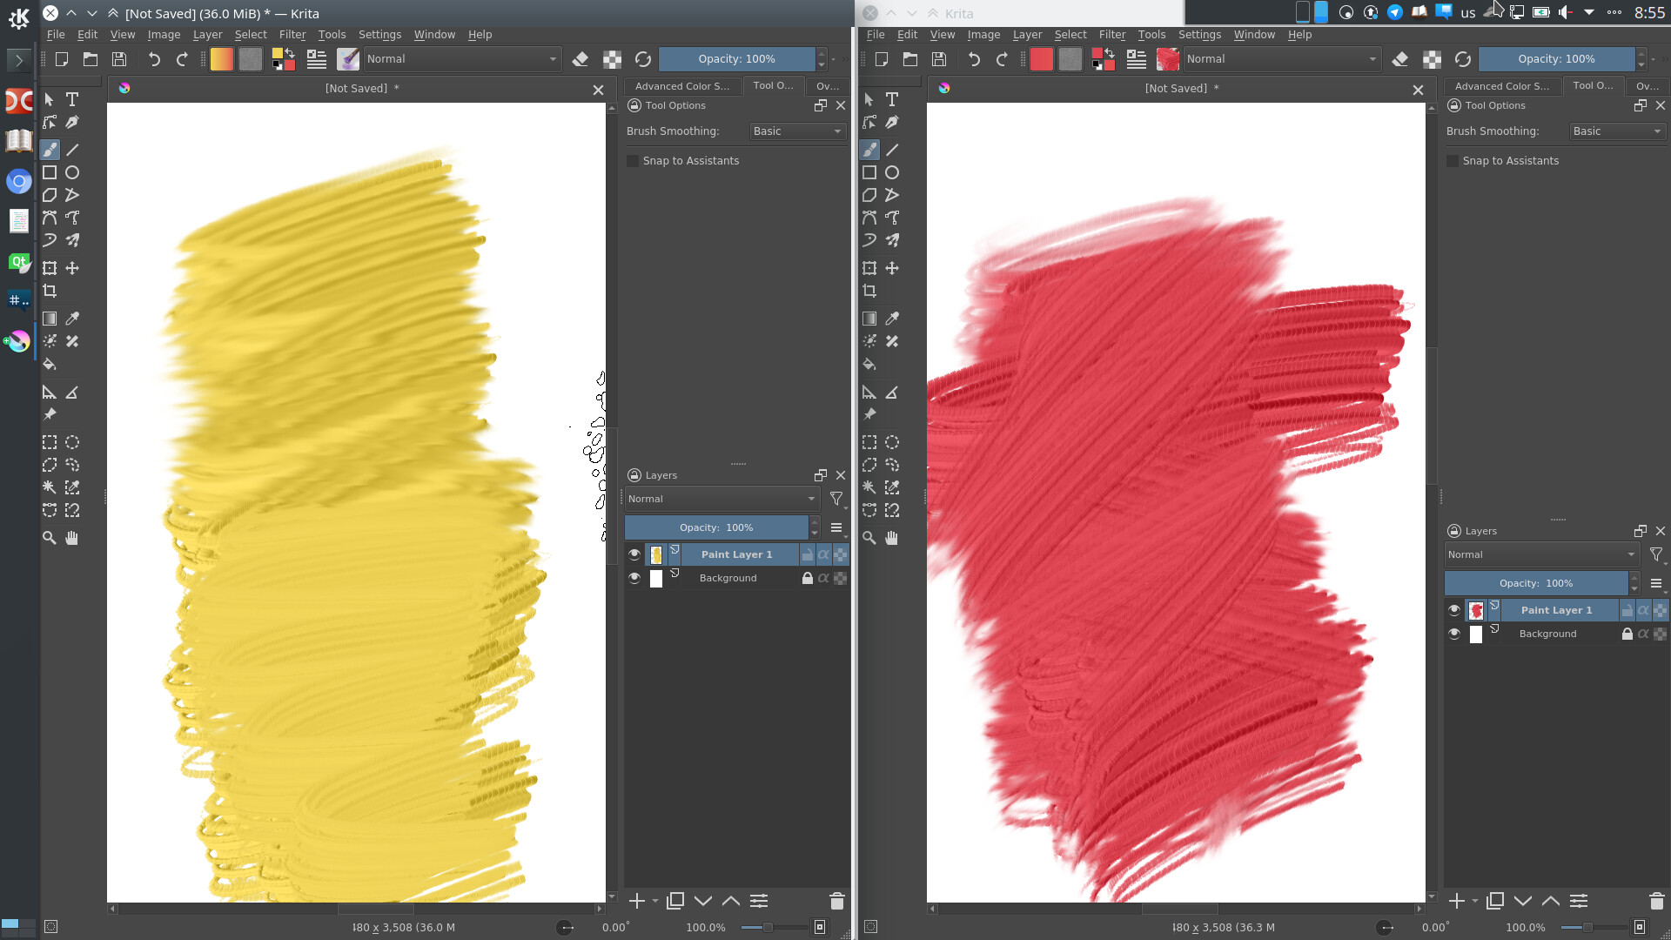The height and width of the screenshot is (940, 1671).
Task: Enable Snap to Assistants in right Tool Options
Action: 1453,161
